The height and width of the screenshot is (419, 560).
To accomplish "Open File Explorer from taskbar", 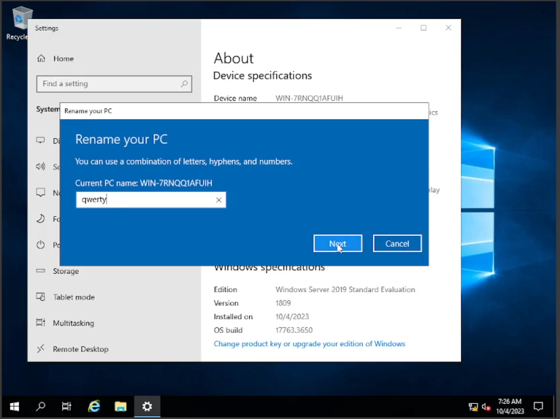I will point(120,406).
